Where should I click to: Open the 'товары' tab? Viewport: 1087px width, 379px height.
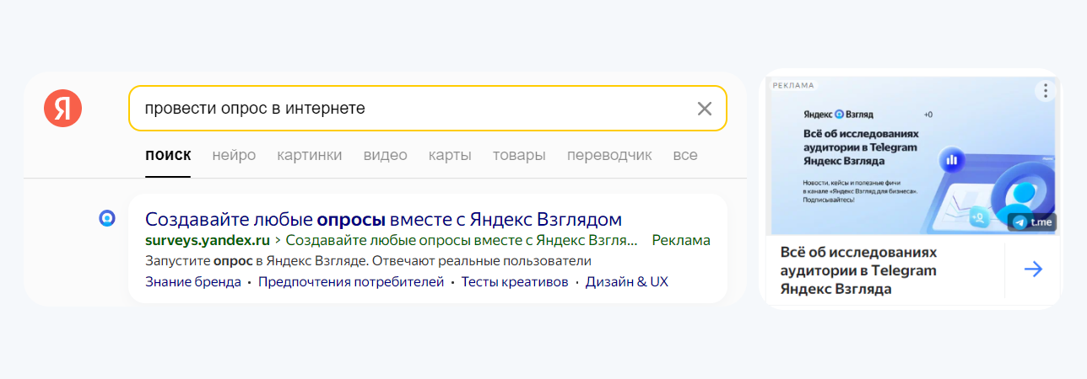[519, 155]
